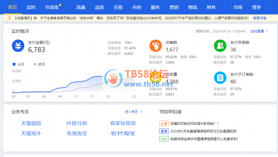Click the 行业排名 100+ value
Screen dimensions: 278x157
tap(128, 43)
